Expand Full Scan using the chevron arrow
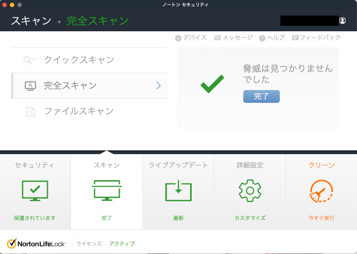This screenshot has width=357, height=254. click(159, 86)
